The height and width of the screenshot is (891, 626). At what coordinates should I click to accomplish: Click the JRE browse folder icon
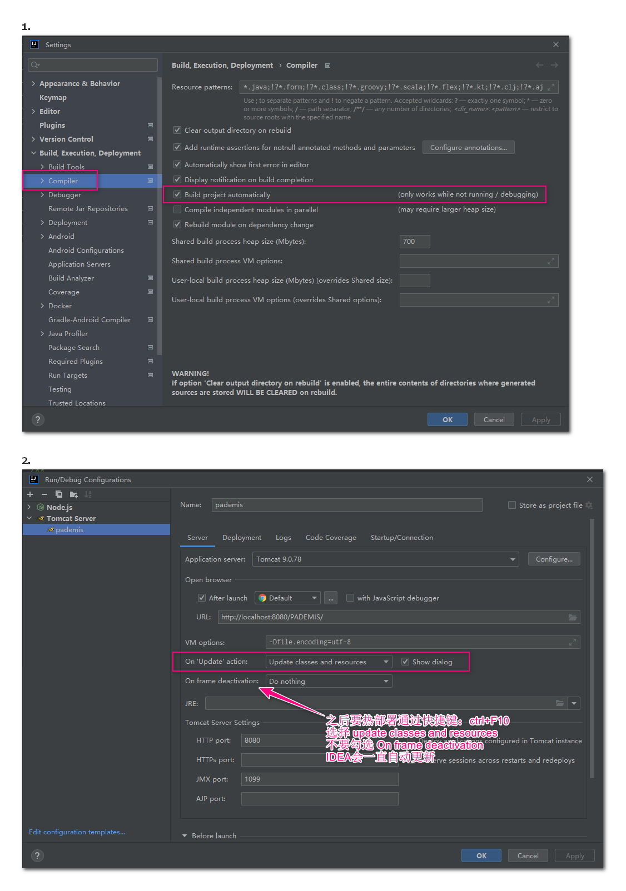point(560,703)
